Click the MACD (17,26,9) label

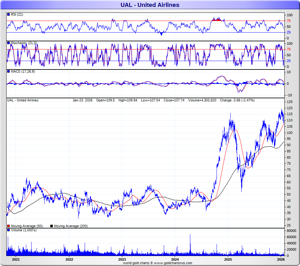pos(23,71)
